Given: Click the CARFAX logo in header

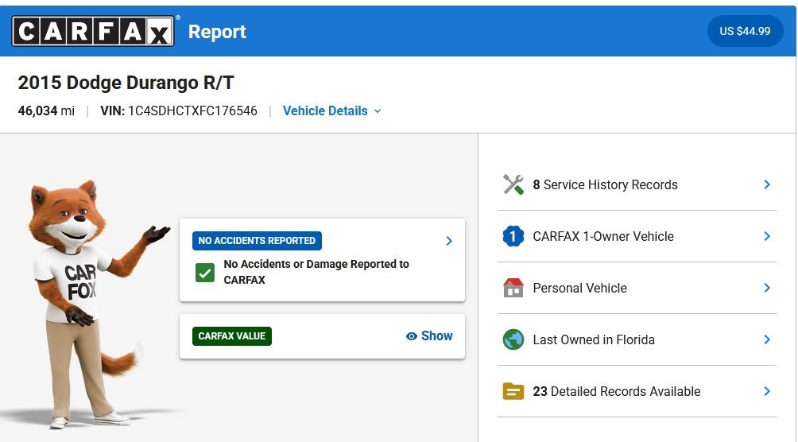Looking at the screenshot, I should [x=93, y=31].
